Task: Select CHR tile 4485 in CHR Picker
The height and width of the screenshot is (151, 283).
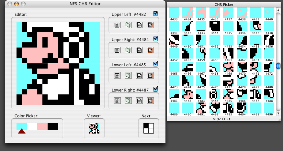Action: 228,94
